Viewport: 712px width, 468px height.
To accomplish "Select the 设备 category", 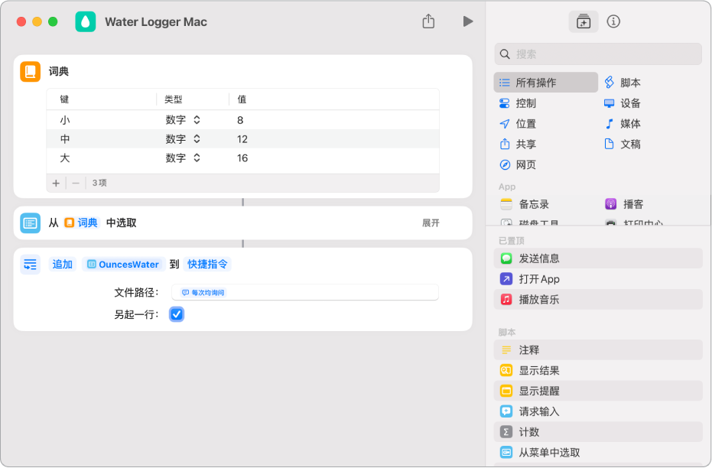I will coord(622,103).
